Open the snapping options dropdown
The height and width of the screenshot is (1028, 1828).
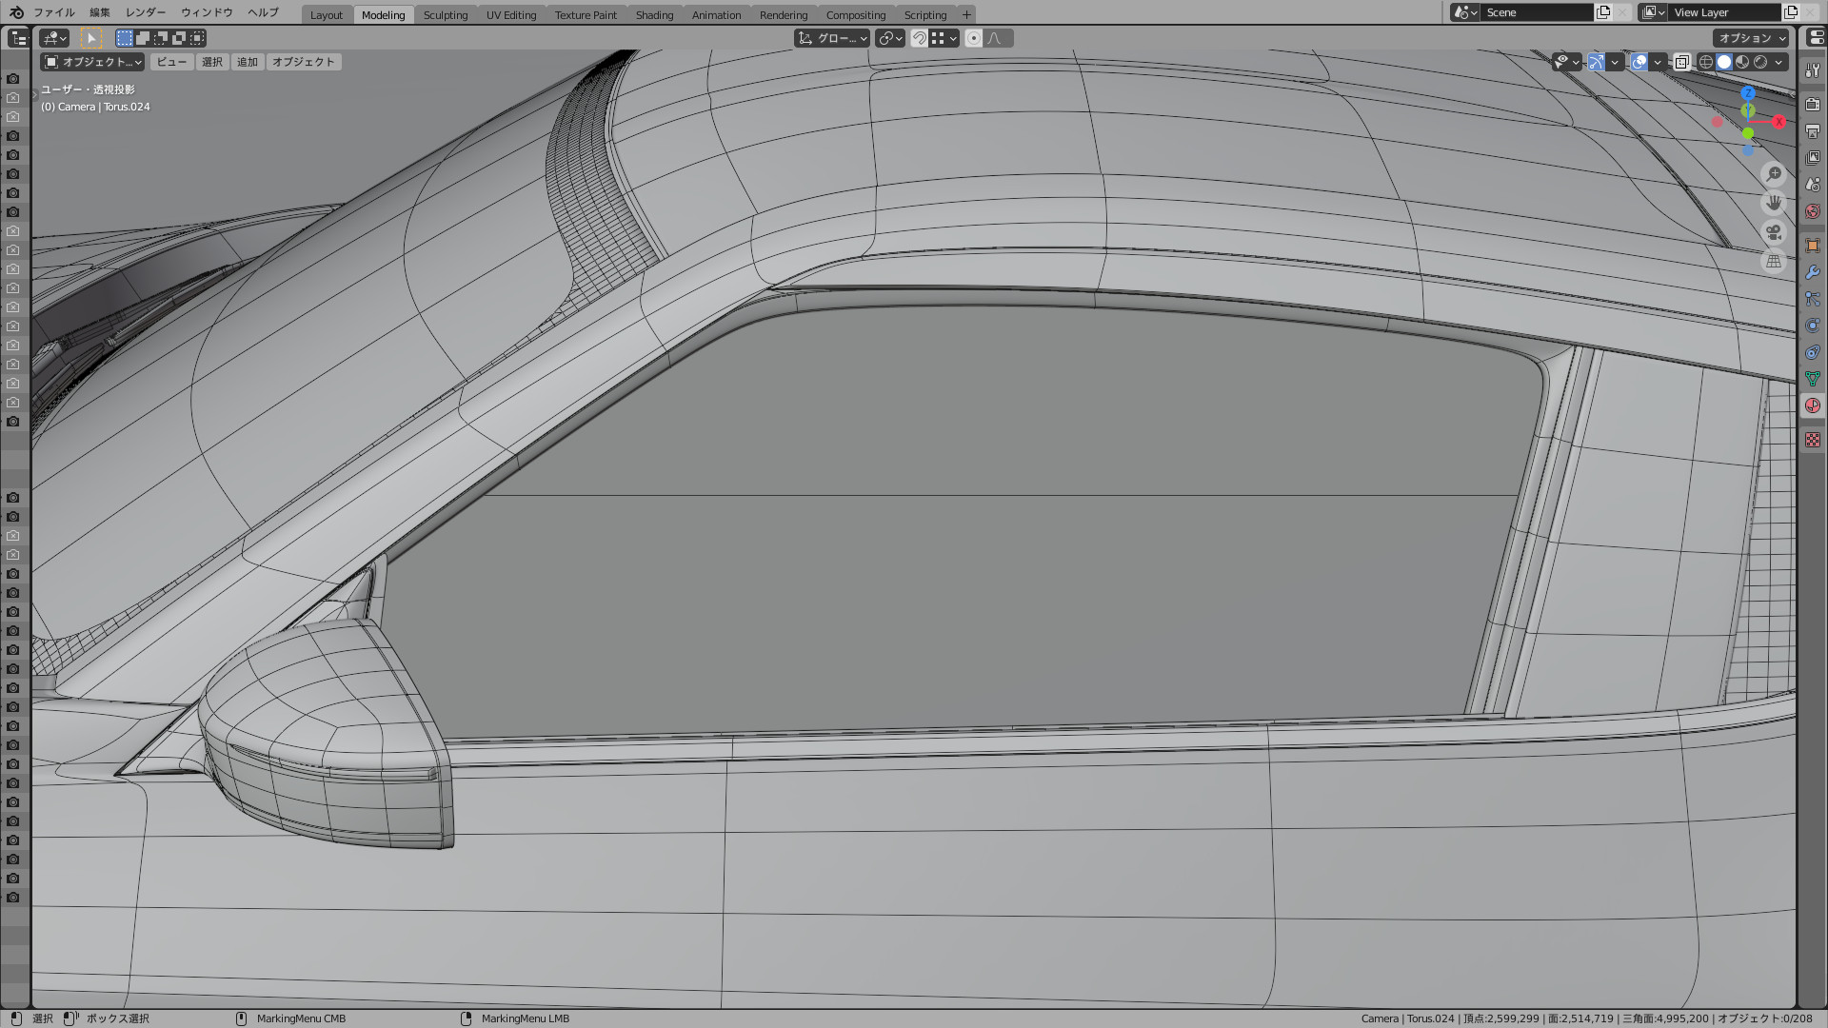point(944,38)
